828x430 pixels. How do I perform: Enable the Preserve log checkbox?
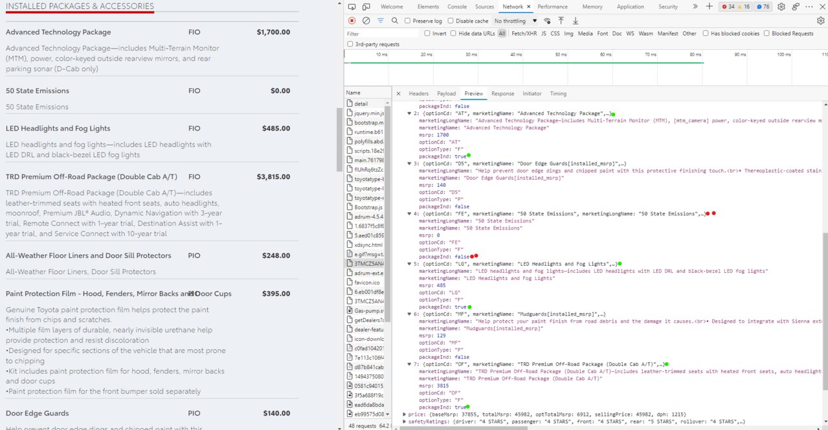pos(408,21)
